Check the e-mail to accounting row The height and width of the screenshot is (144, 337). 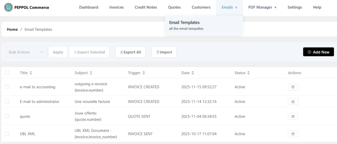(7, 87)
